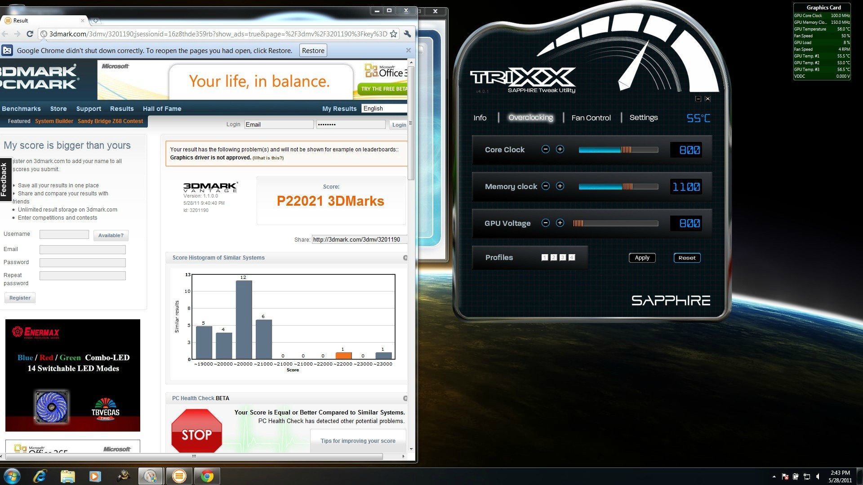Open the System Builder link
This screenshot has height=485, width=863.
click(x=54, y=121)
